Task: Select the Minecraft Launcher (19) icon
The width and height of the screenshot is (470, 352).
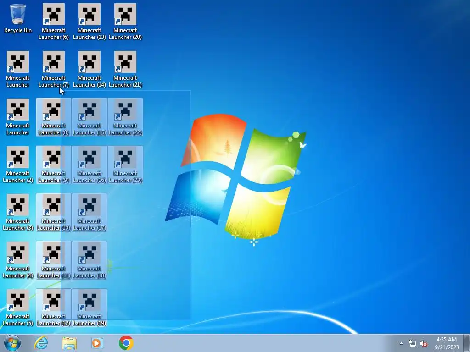Action: (x=90, y=308)
